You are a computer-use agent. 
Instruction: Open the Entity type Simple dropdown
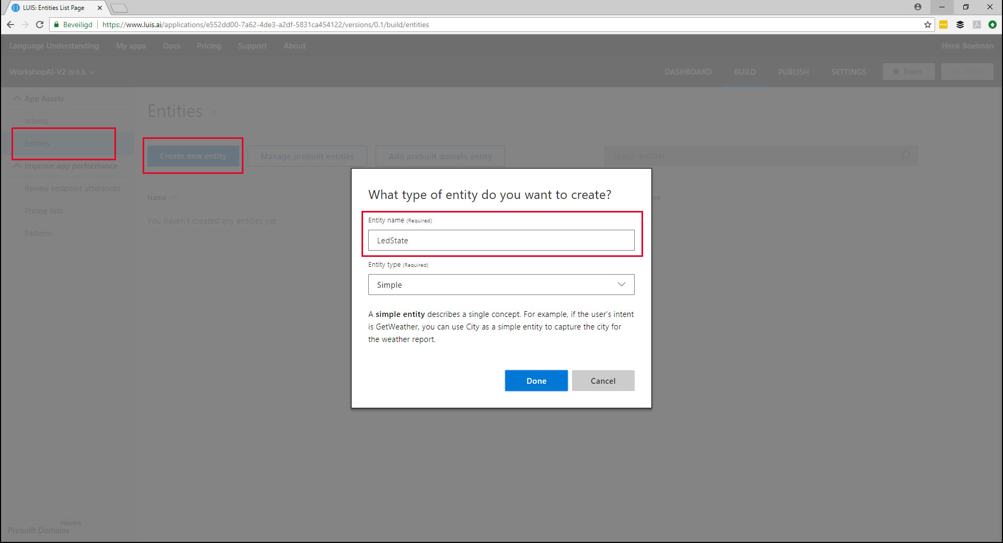pyautogui.click(x=501, y=285)
